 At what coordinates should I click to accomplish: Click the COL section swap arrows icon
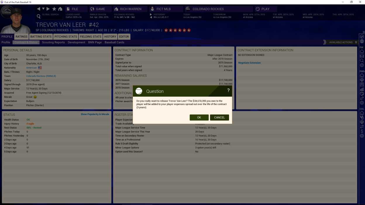click(x=362, y=127)
